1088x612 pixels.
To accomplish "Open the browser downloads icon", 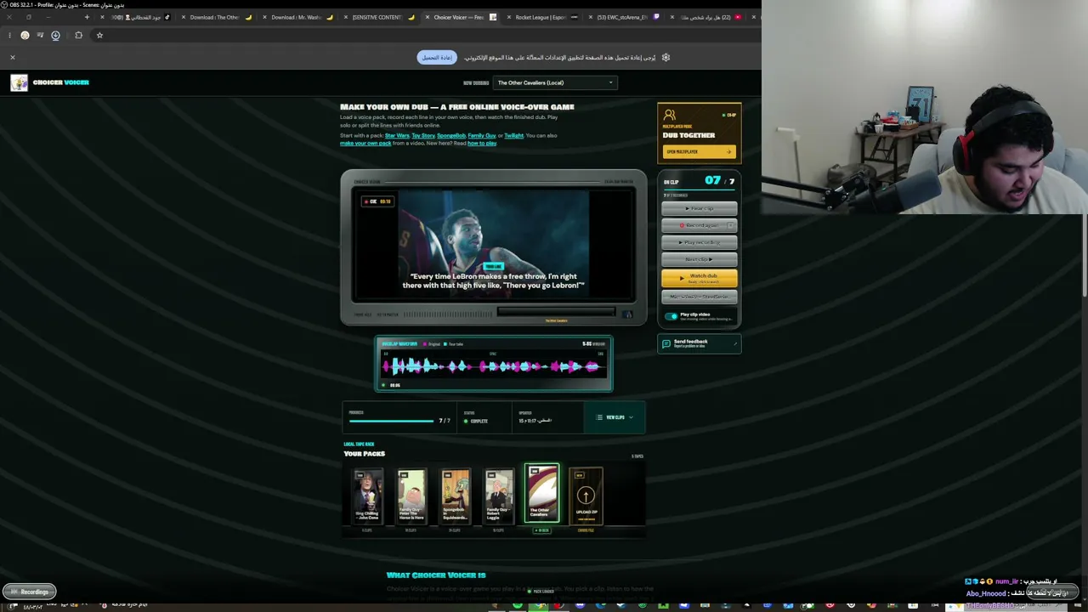I will [55, 35].
